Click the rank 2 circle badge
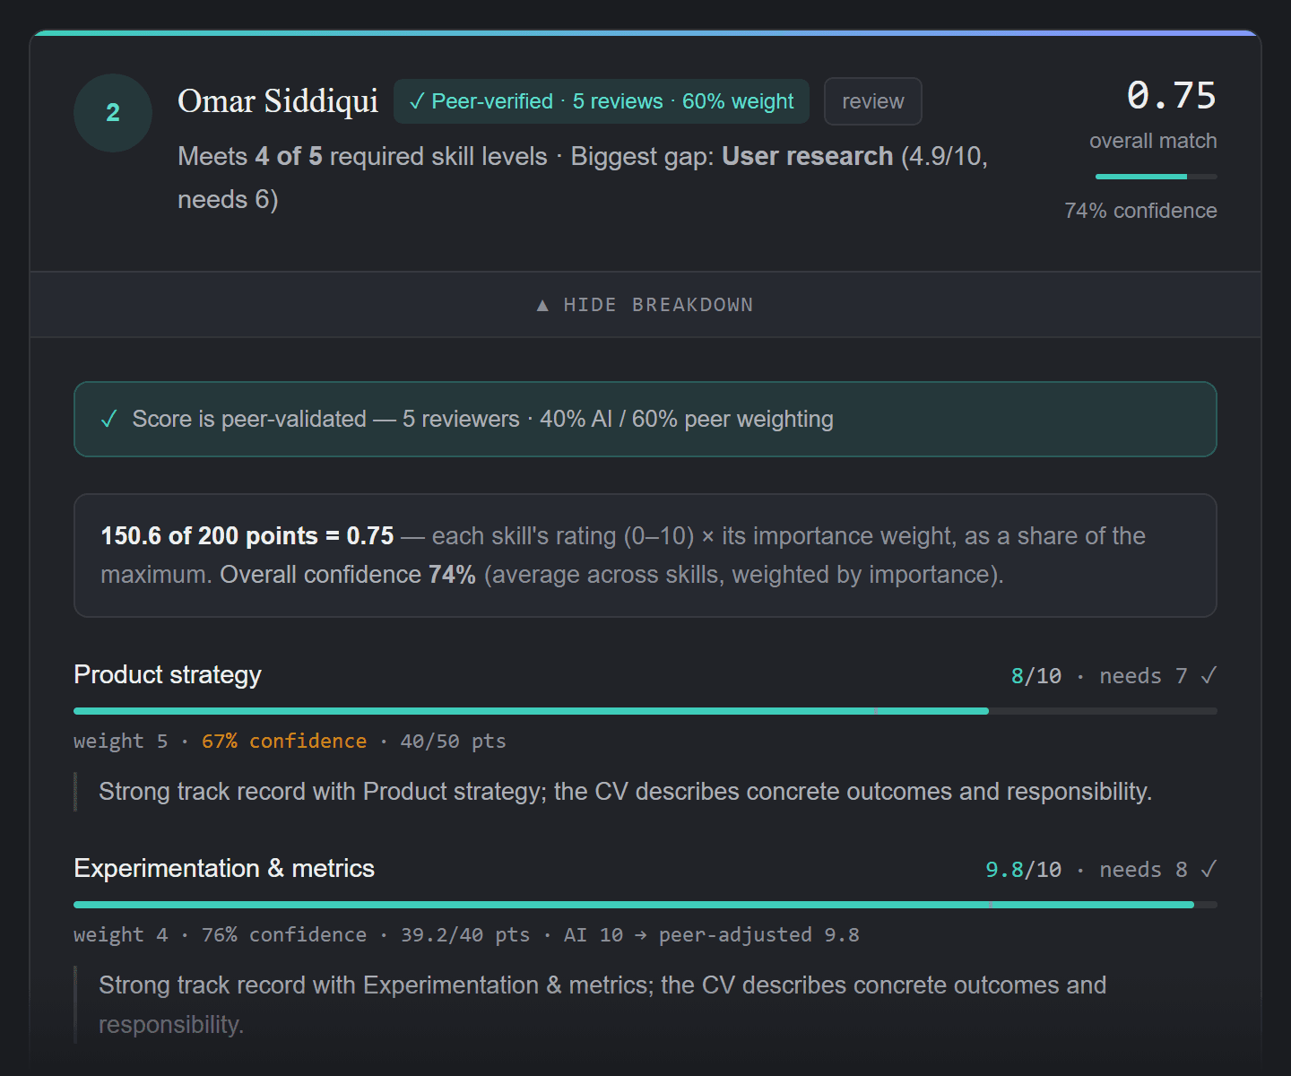The width and height of the screenshot is (1291, 1076). point(113,113)
